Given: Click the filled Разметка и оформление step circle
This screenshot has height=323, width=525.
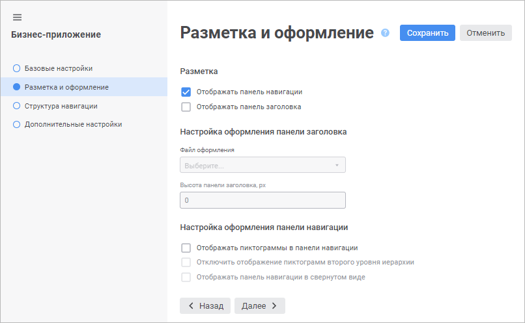Looking at the screenshot, I should tap(17, 87).
